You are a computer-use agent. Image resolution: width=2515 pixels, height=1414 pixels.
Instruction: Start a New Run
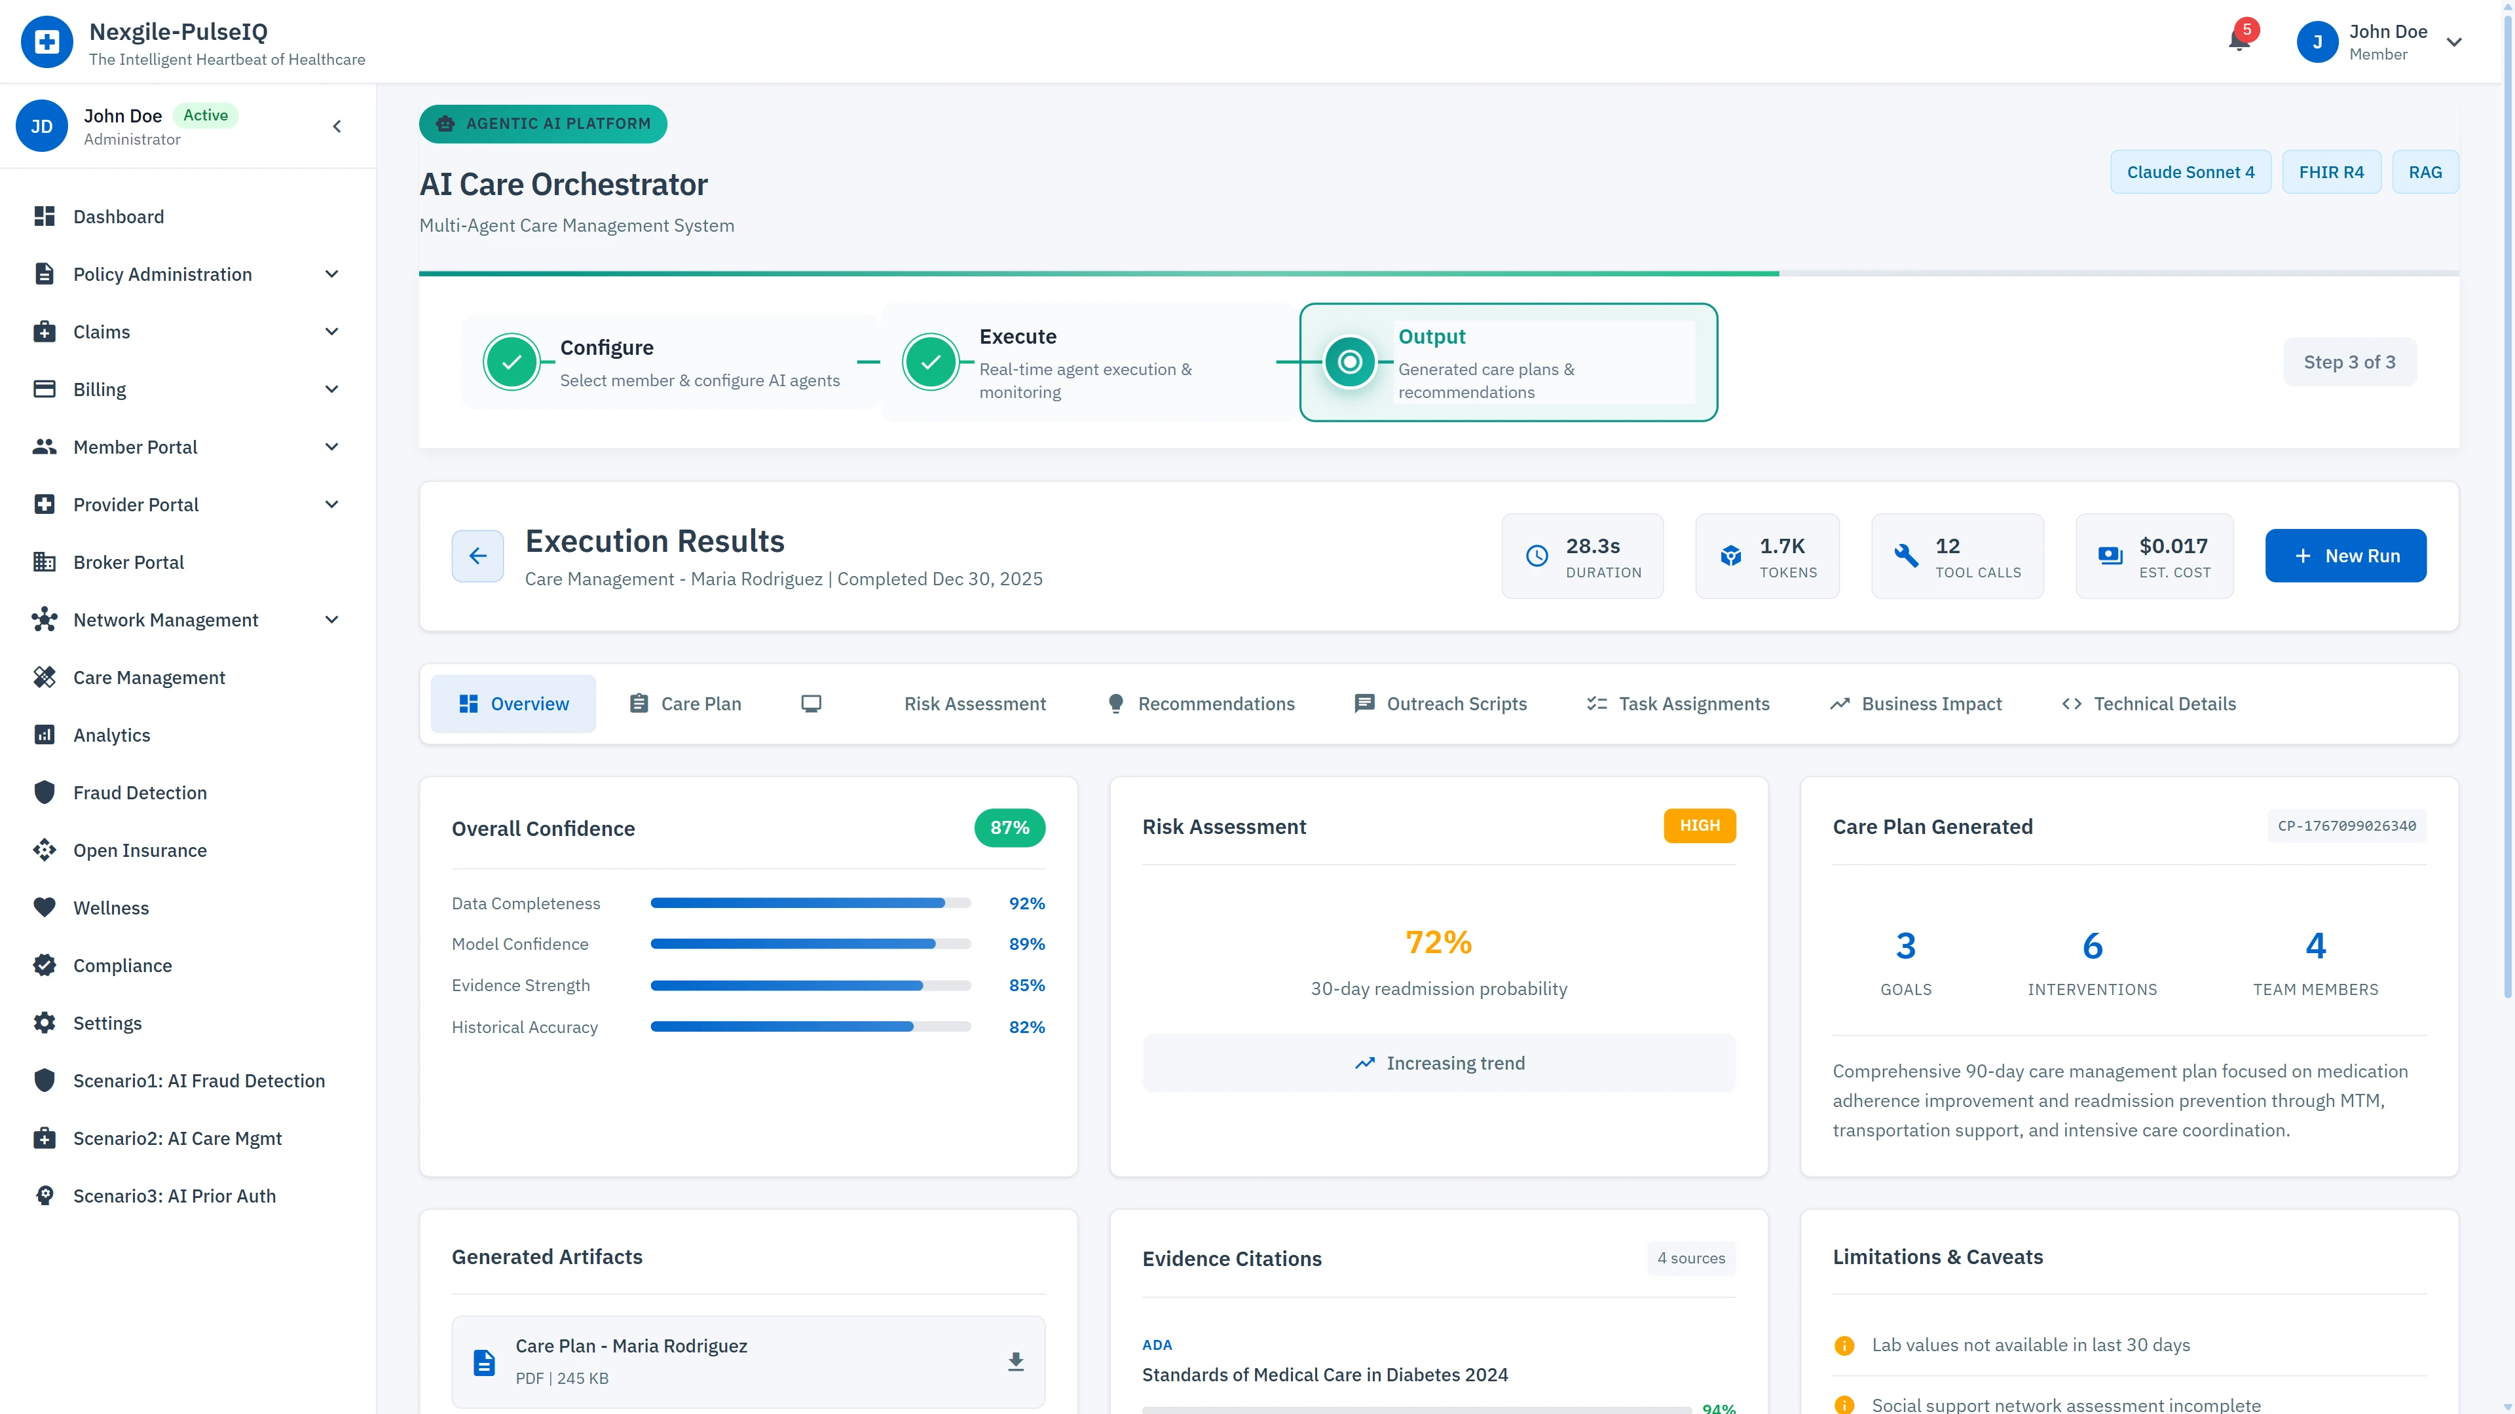[2345, 555]
